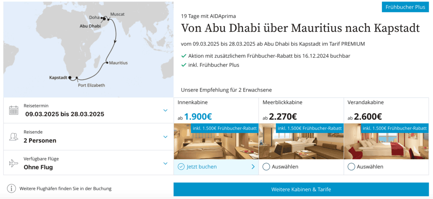Click the green checkmark beside inkl. Frühbucher Plus
The image size is (433, 199).
(x=183, y=65)
